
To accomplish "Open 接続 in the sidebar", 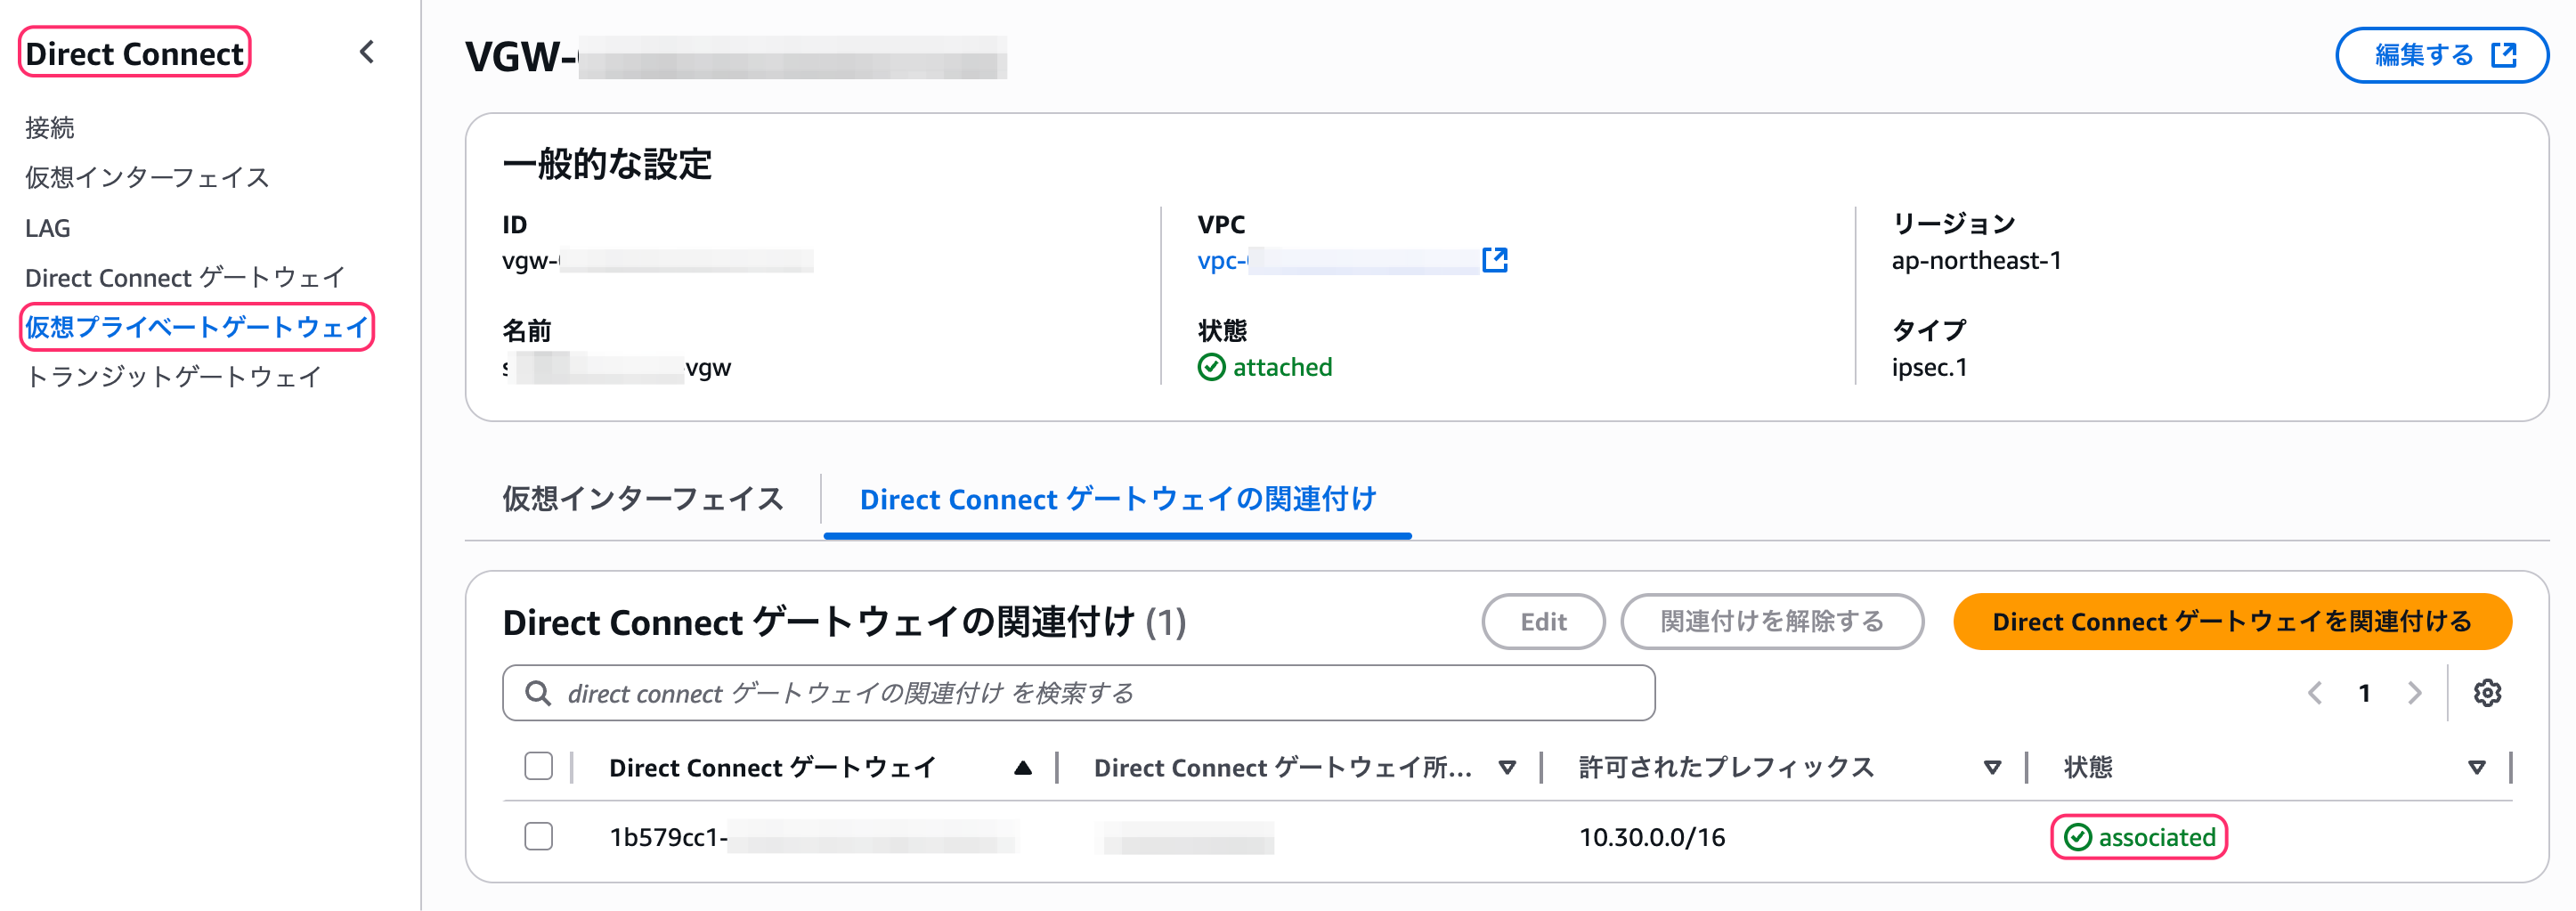I will tap(50, 128).
